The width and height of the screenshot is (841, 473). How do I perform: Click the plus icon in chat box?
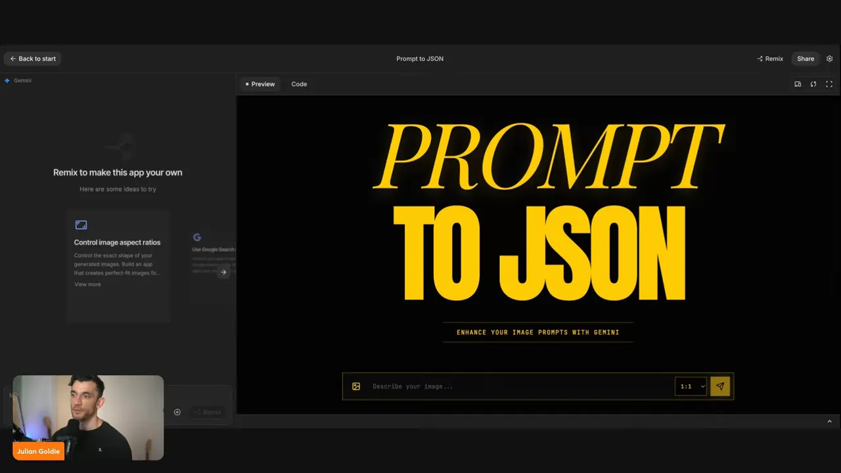coord(177,412)
